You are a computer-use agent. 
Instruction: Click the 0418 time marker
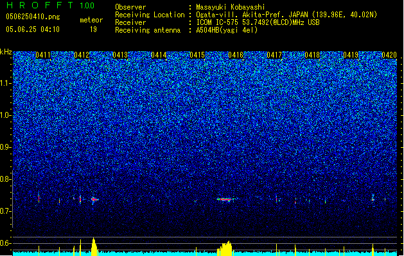tap(312, 55)
